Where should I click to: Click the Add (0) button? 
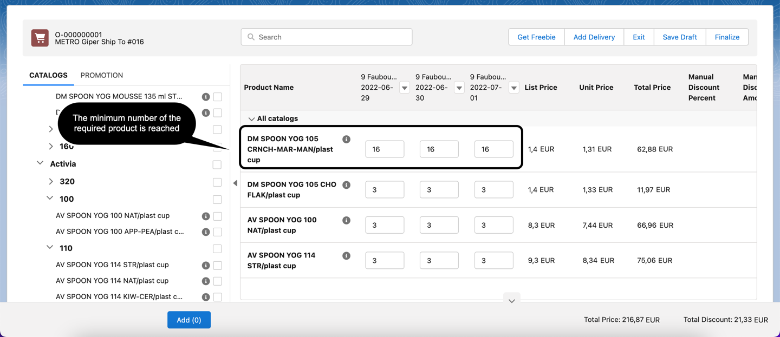click(x=189, y=320)
